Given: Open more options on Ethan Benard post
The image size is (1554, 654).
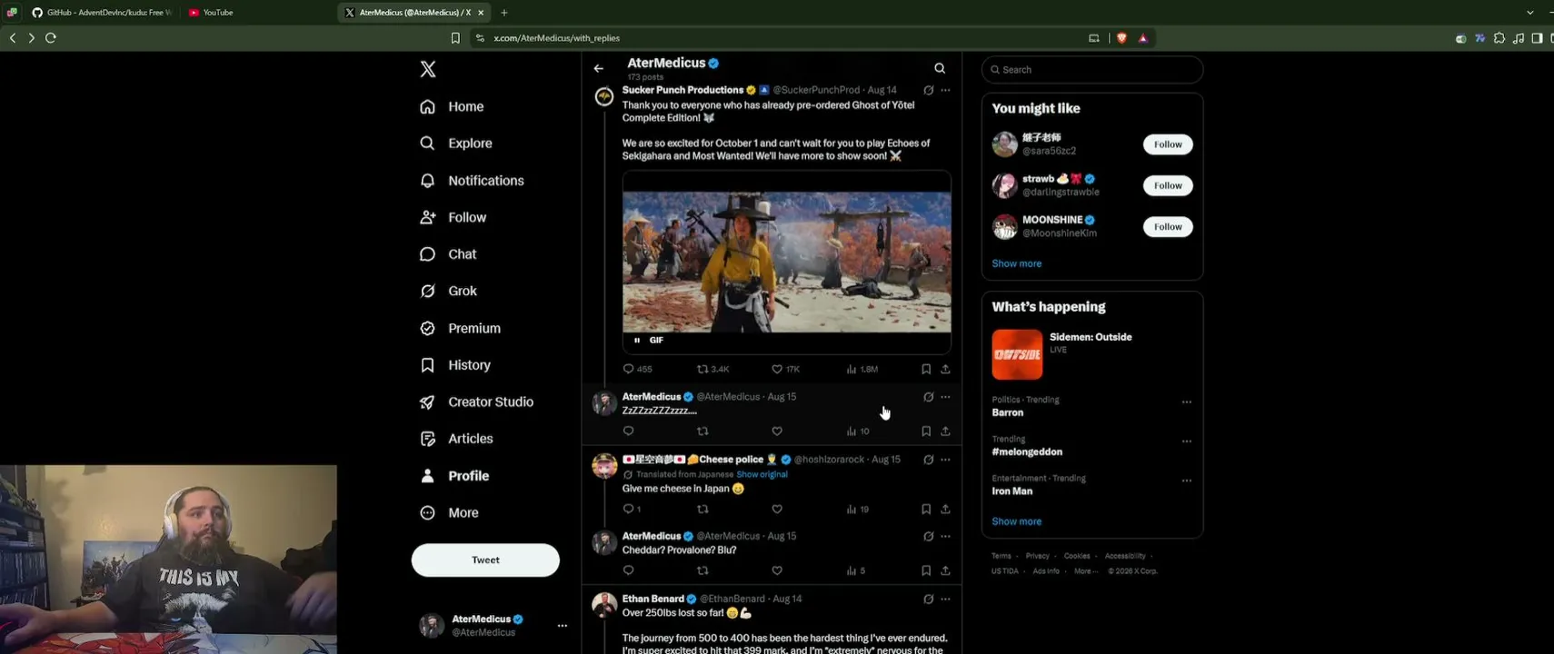Looking at the screenshot, I should point(945,599).
